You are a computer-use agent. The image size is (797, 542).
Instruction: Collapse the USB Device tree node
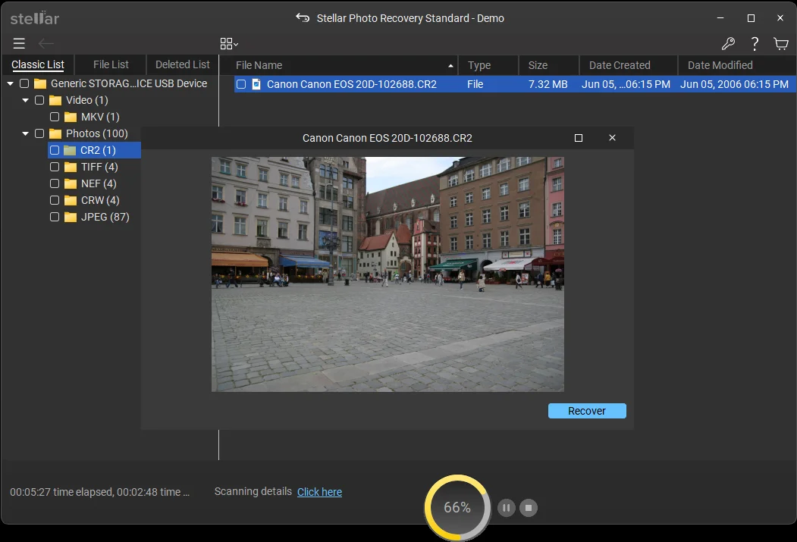(10, 83)
